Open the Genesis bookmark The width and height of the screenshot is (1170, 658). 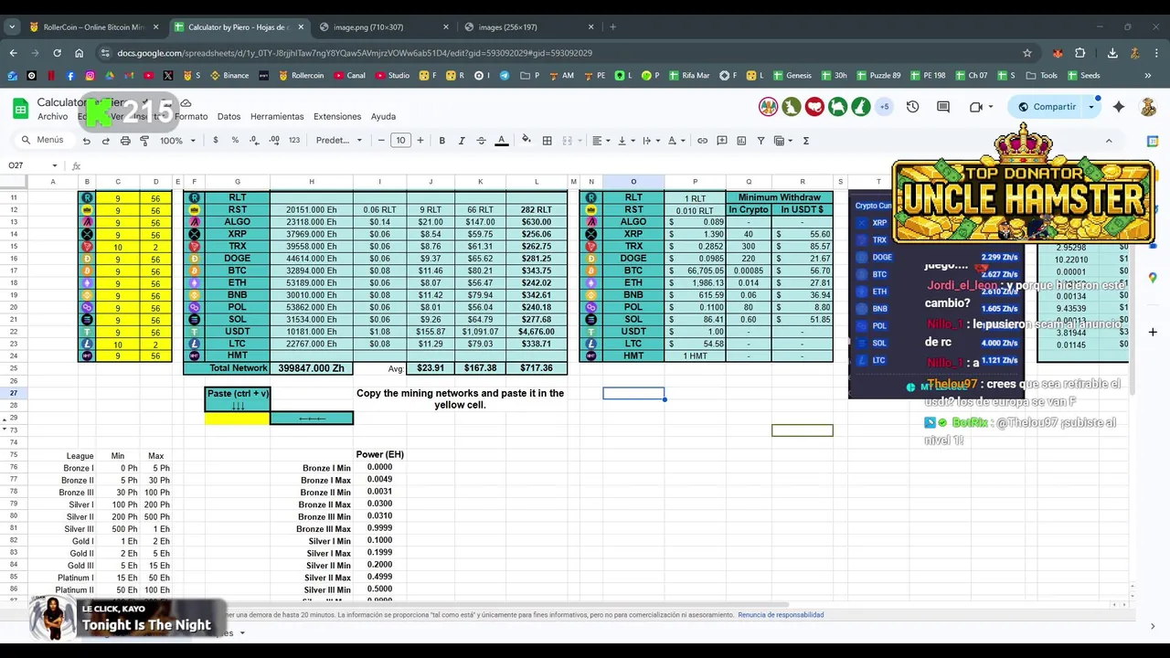791,76
